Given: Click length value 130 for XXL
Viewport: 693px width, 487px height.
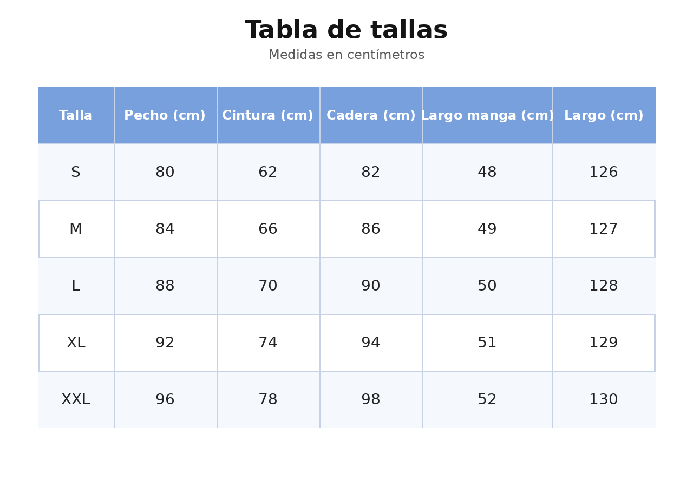Looking at the screenshot, I should pos(604,400).
